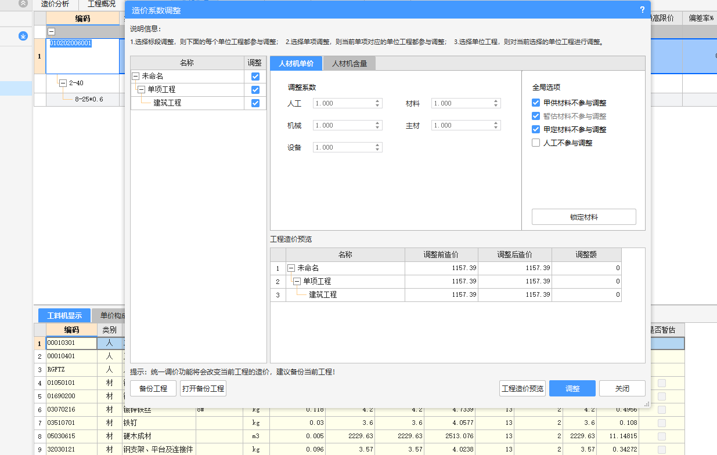Click the 调整前造价 column header
717x455 pixels.
(441, 254)
